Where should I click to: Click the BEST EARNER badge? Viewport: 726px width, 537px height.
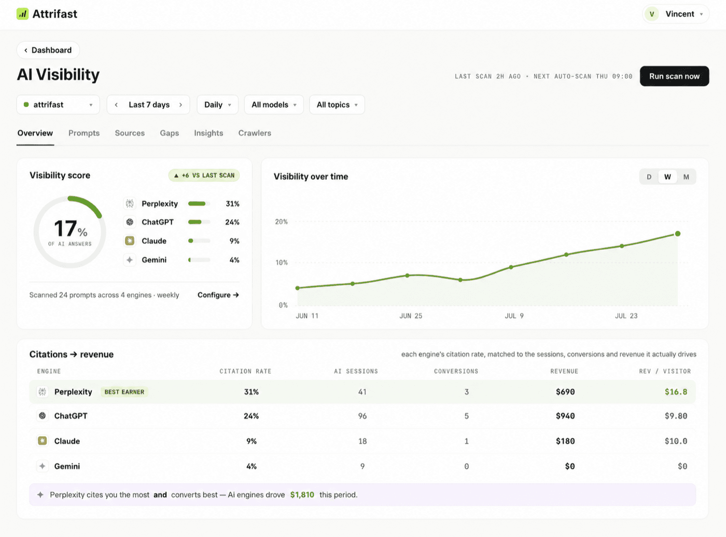tap(124, 392)
